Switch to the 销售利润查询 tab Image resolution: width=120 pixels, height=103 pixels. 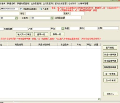pyautogui.click(x=23, y=4)
